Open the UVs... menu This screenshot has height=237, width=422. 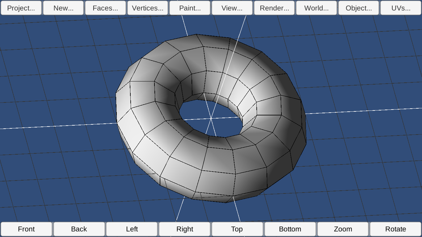[x=401, y=8]
